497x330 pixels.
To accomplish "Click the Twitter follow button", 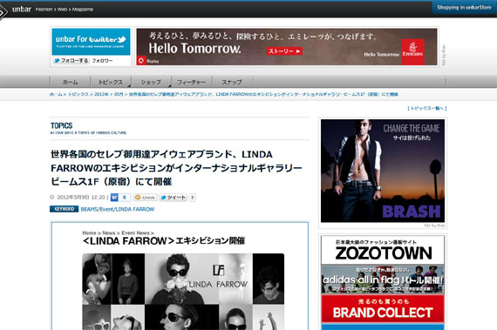I will (x=71, y=60).
